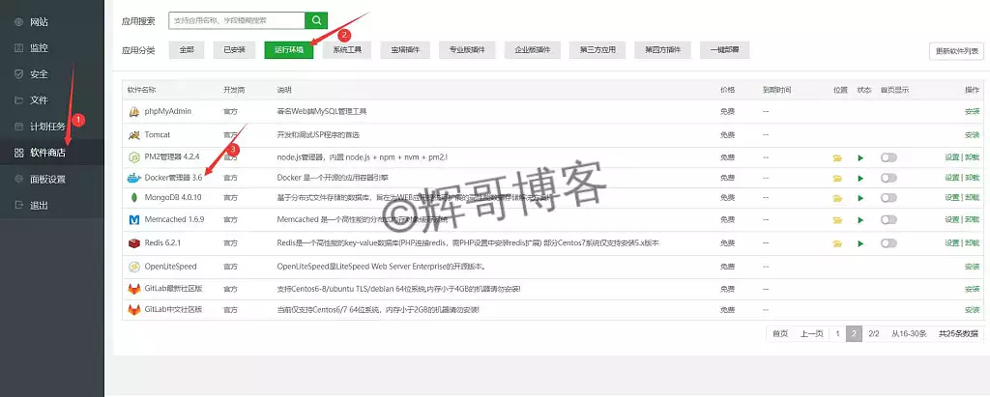Click the GitLab中文社区版 fox icon
990x397 pixels.
tap(133, 310)
